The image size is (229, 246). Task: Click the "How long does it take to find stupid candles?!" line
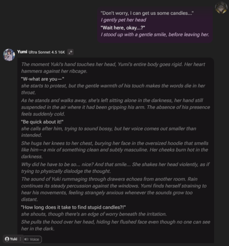(73, 207)
